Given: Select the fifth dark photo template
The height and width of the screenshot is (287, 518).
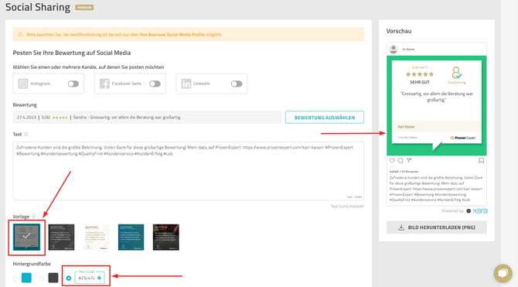Looking at the screenshot, I should point(166,237).
